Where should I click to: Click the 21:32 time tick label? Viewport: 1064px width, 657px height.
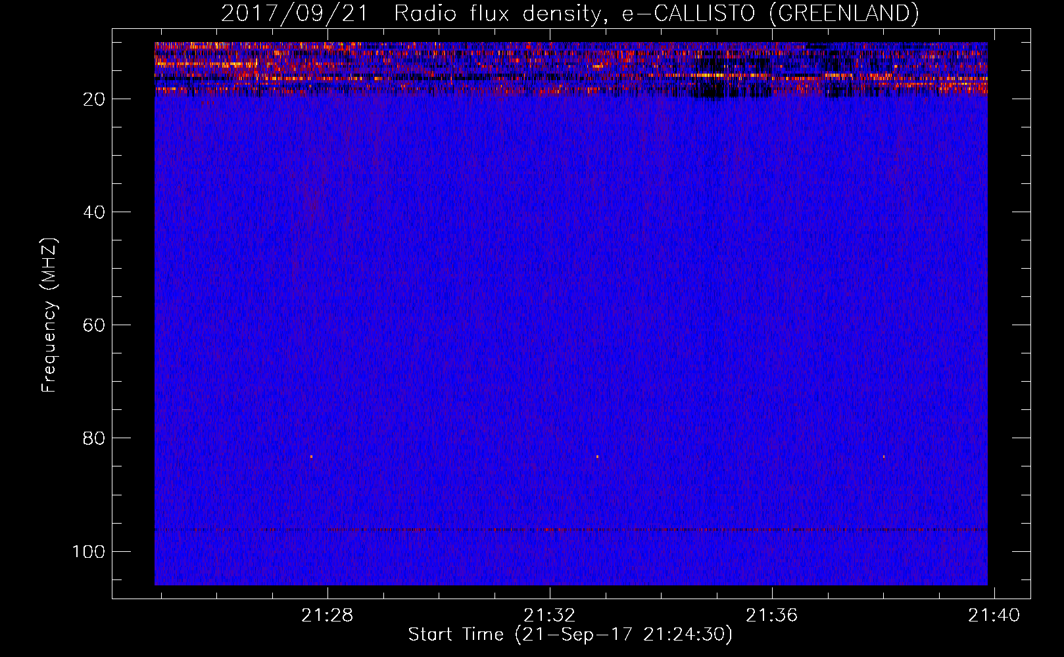click(549, 615)
